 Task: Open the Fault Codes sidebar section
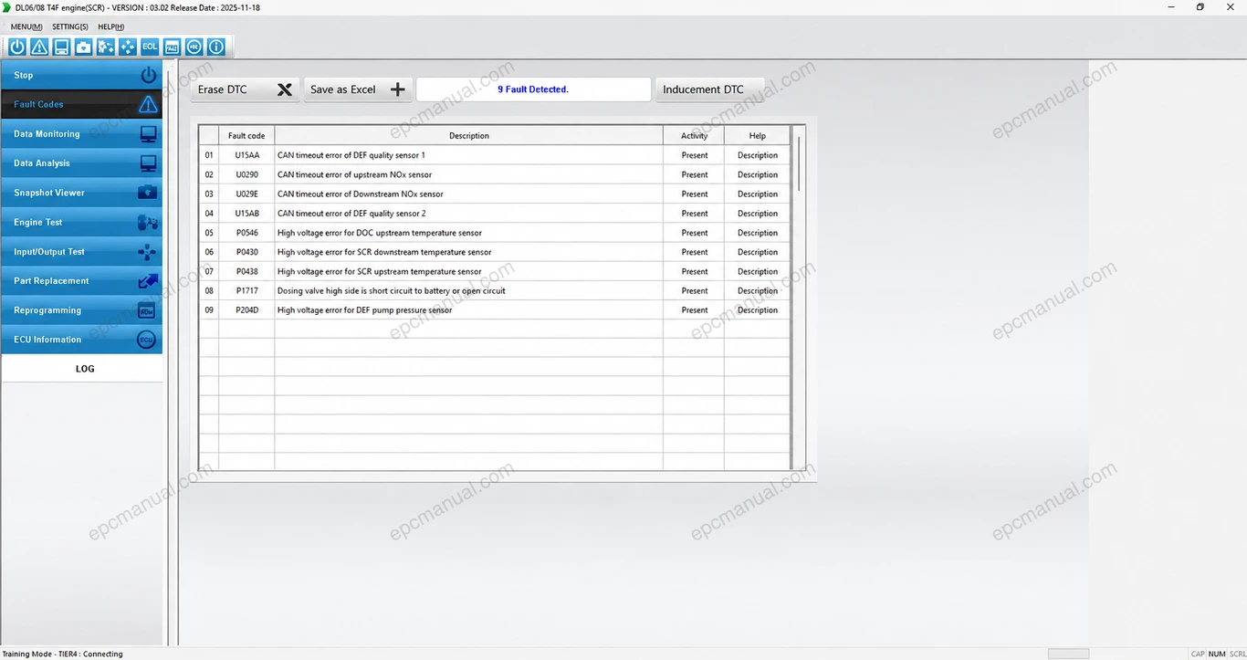82,105
